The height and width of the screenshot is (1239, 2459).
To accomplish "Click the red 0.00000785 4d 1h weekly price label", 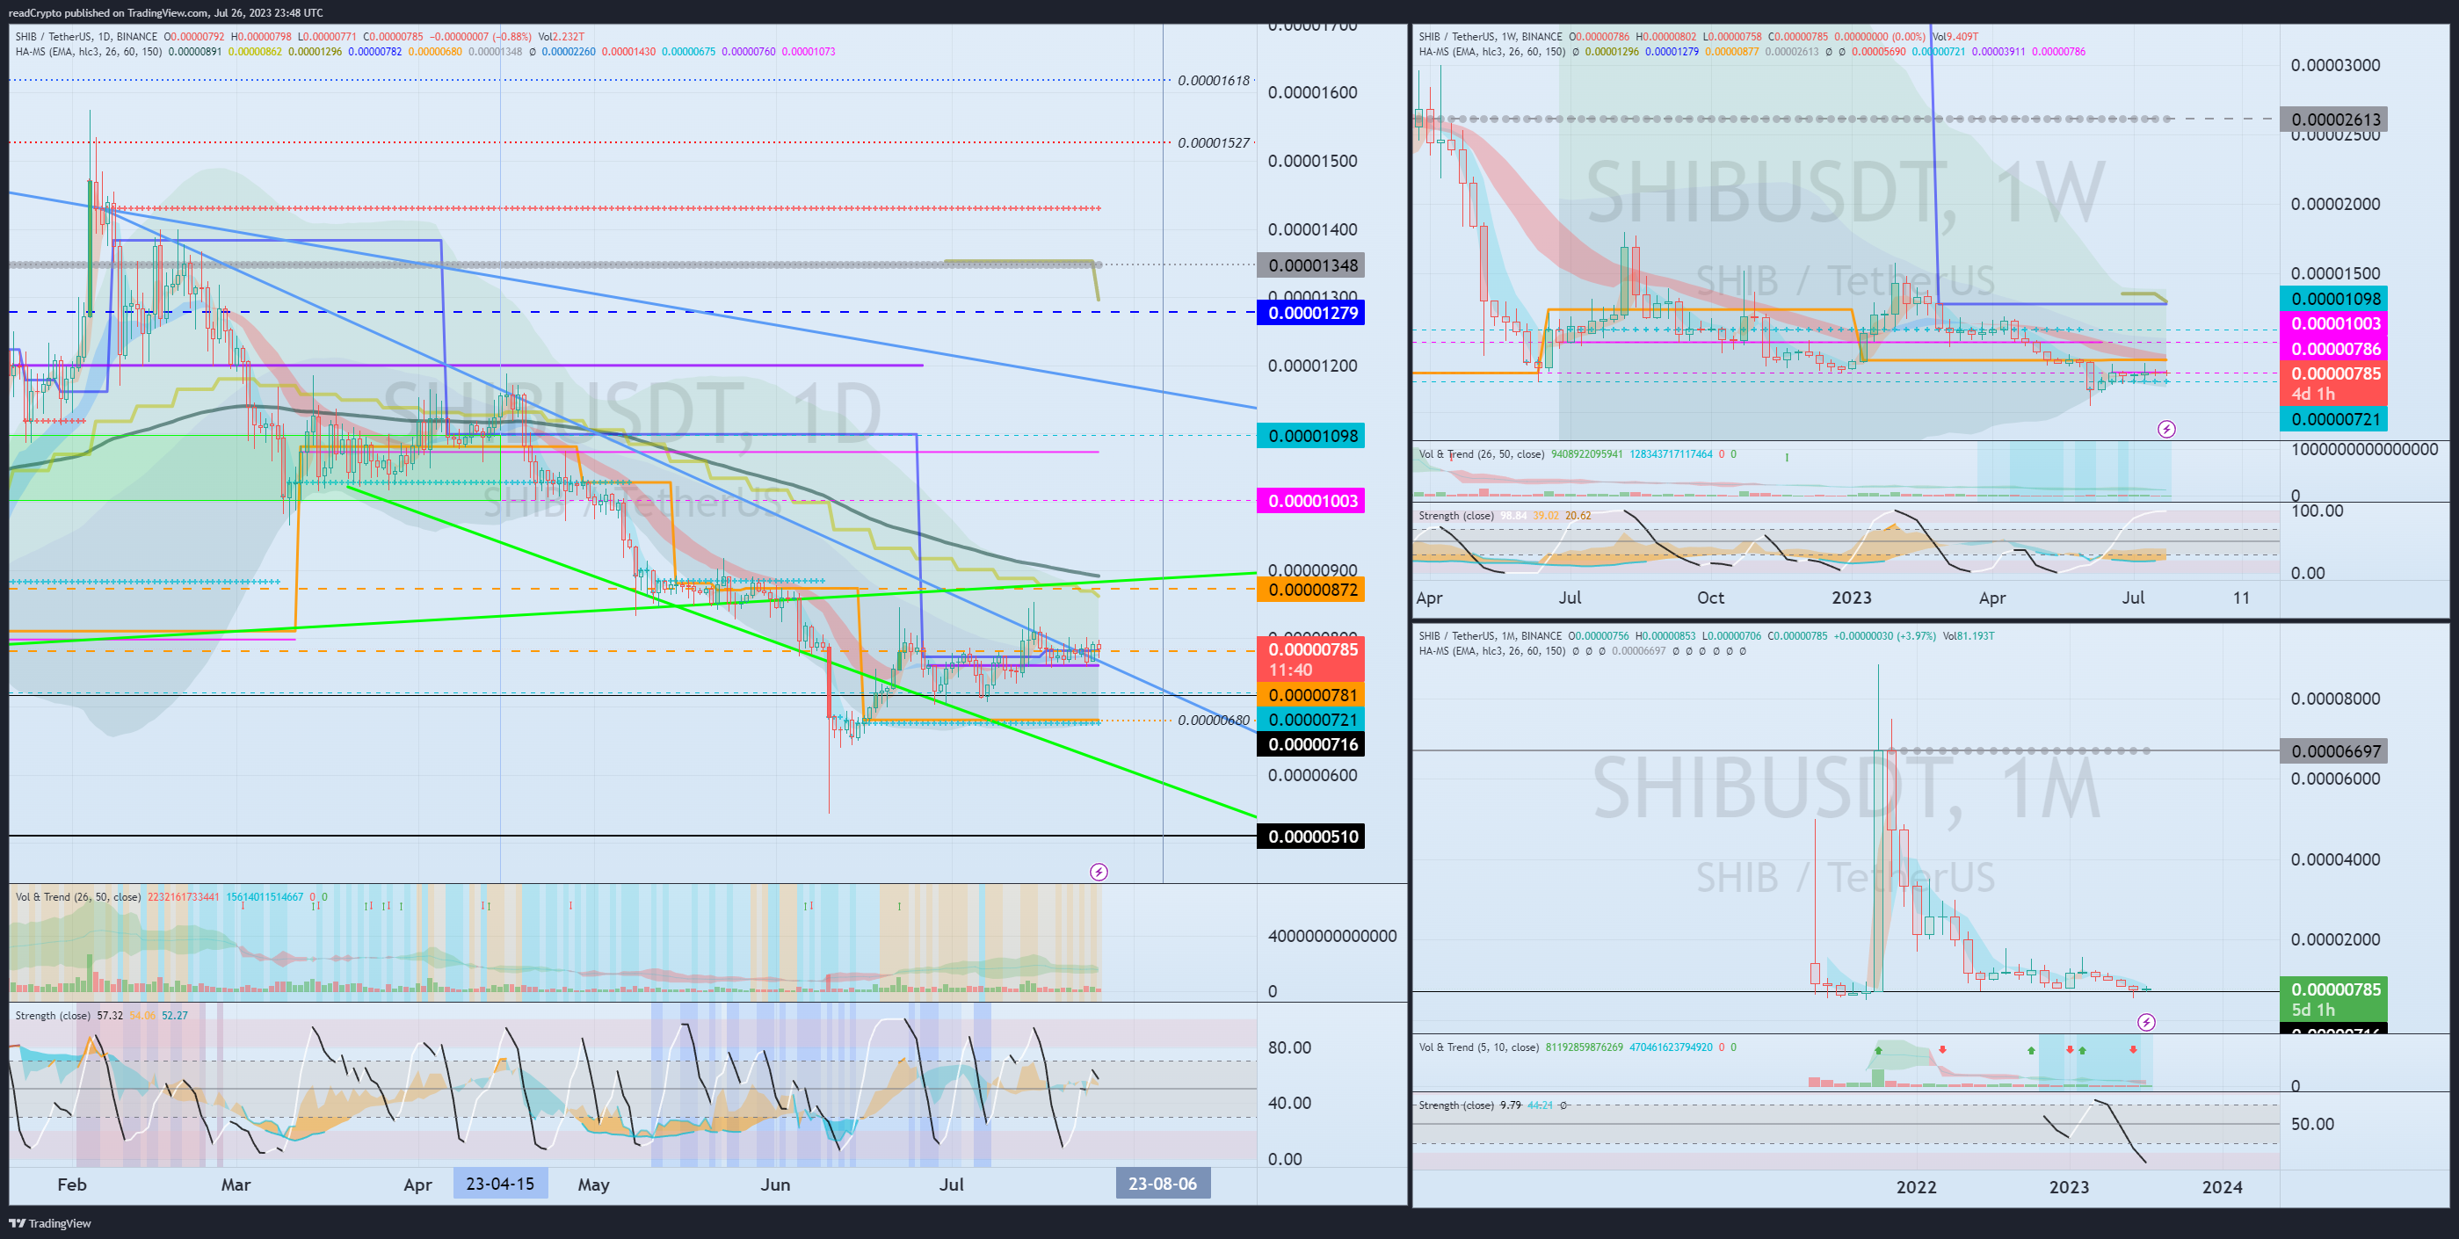I will click(x=2333, y=383).
